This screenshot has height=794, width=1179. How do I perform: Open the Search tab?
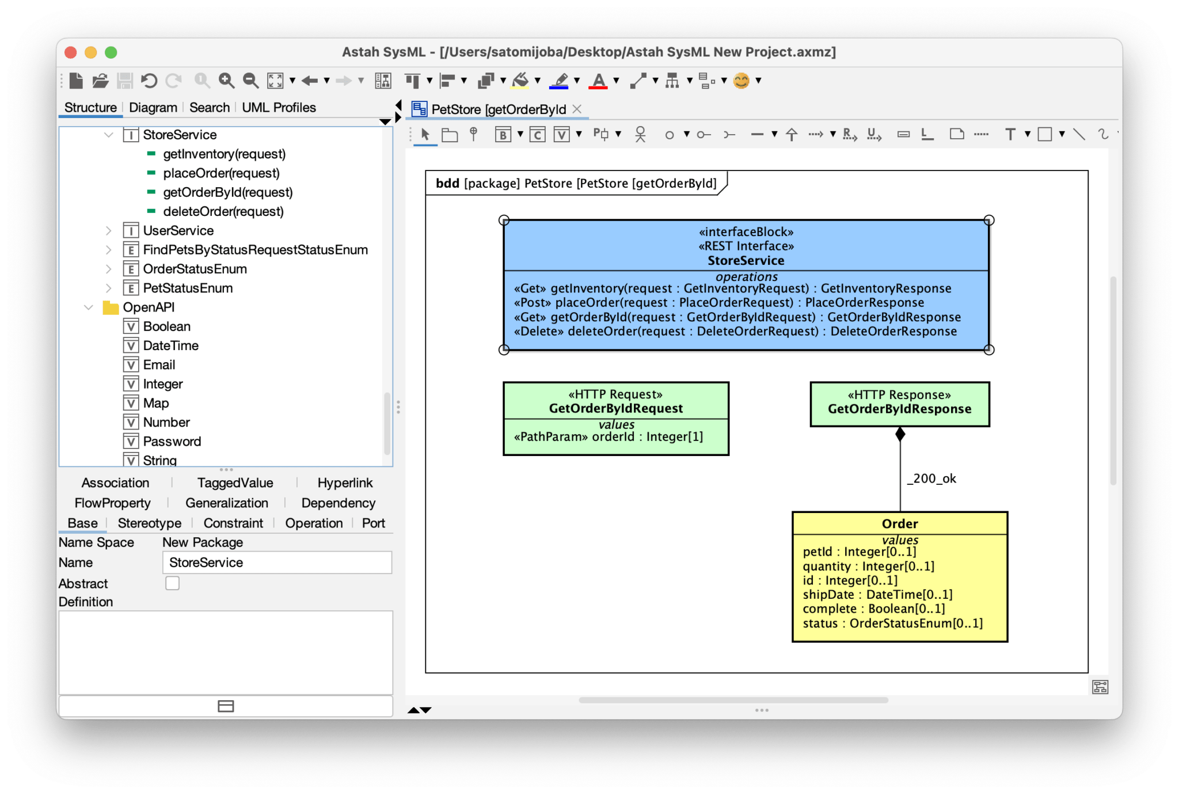(x=209, y=107)
